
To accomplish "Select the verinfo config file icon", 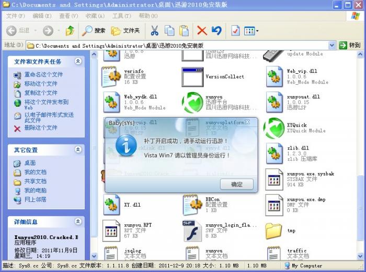I will (x=111, y=76).
